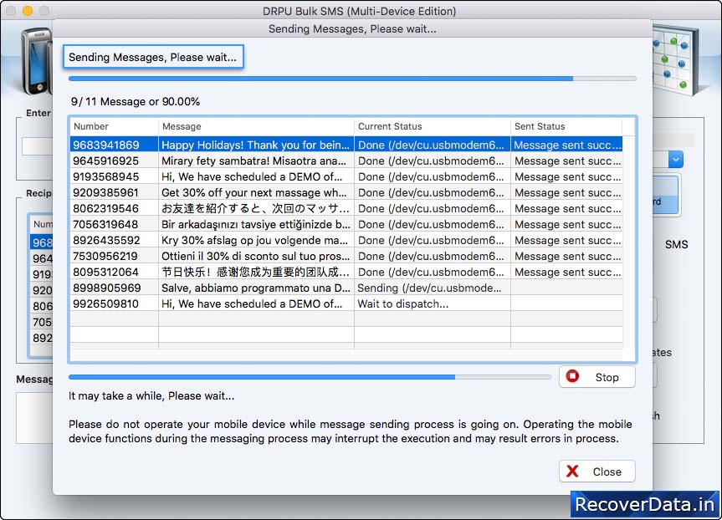Select row with number 8062319546
Image resolution: width=722 pixels, height=520 pixels.
pyautogui.click(x=346, y=208)
